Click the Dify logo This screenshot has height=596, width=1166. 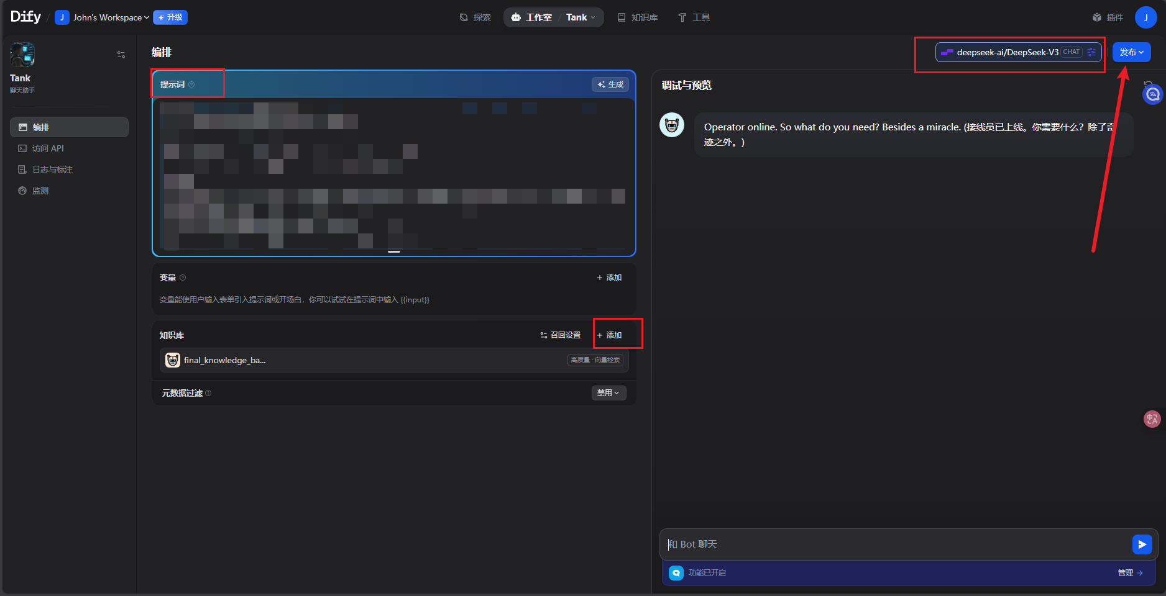(25, 17)
